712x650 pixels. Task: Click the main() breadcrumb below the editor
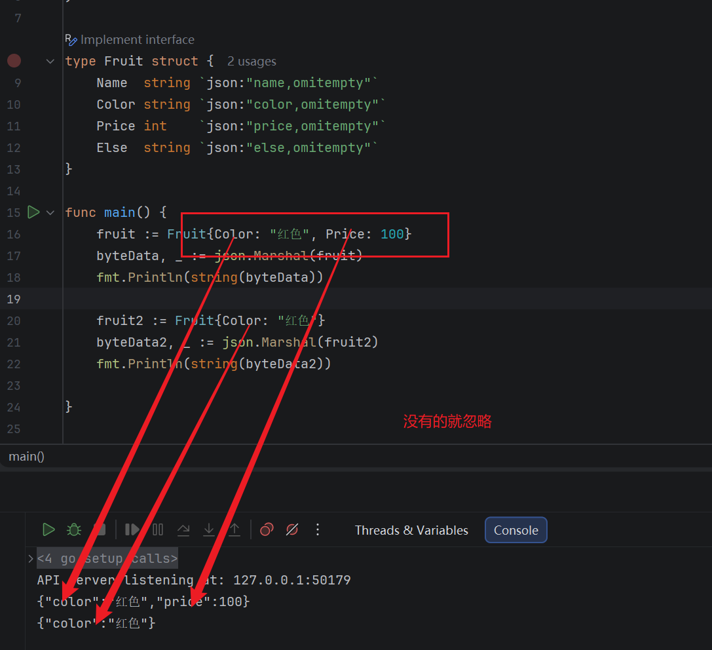(x=26, y=456)
